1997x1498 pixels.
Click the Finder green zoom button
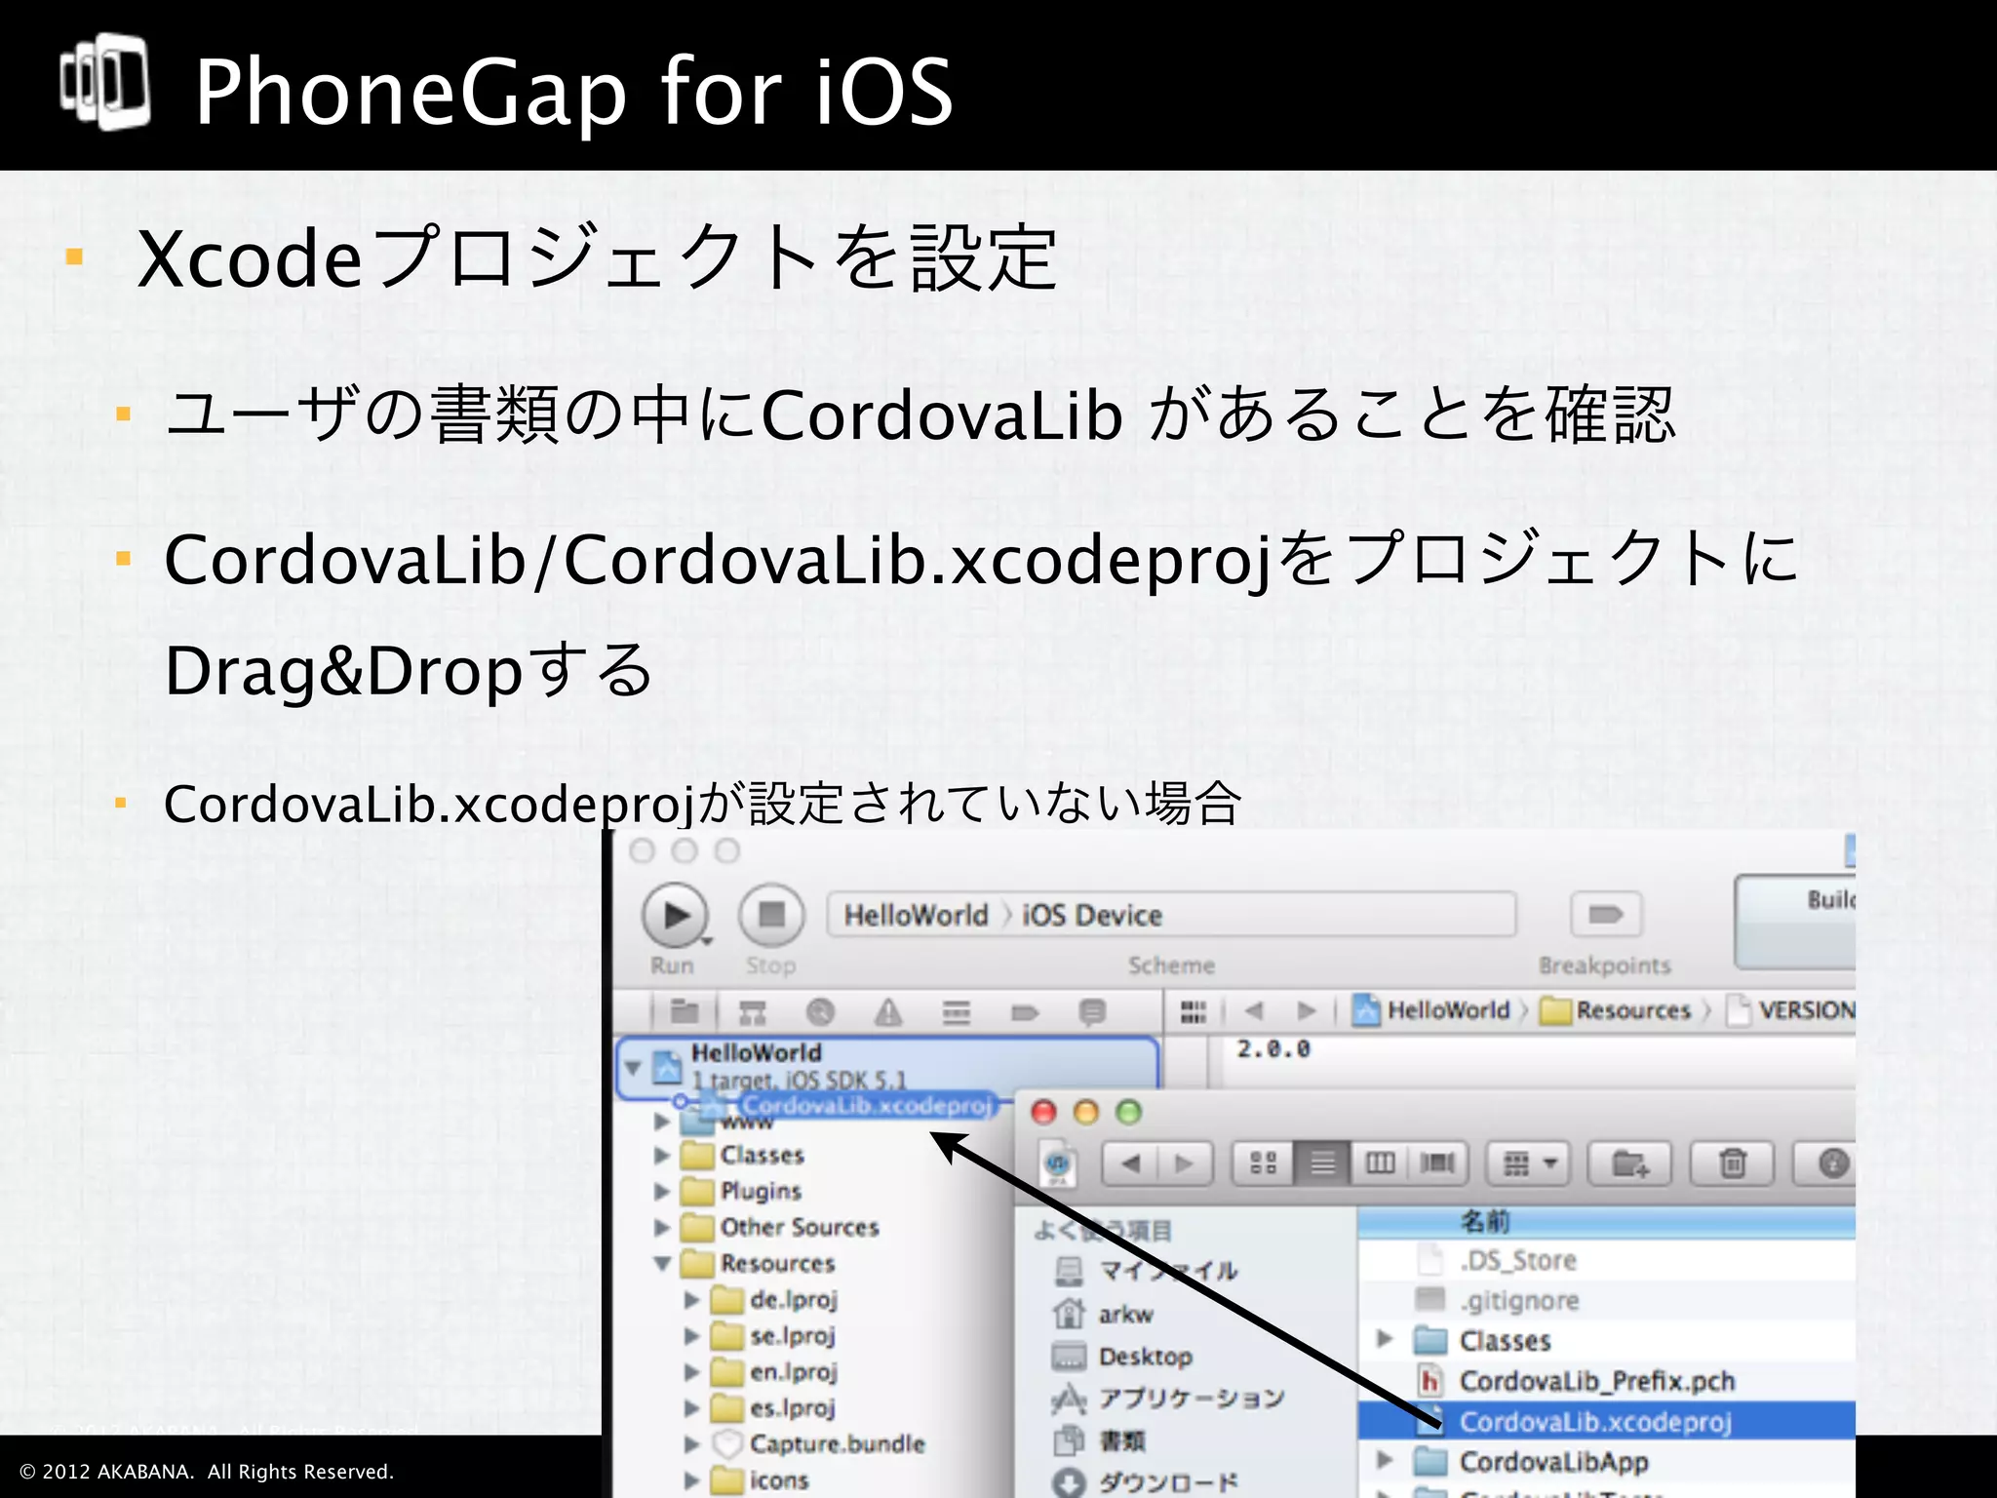[1128, 1113]
